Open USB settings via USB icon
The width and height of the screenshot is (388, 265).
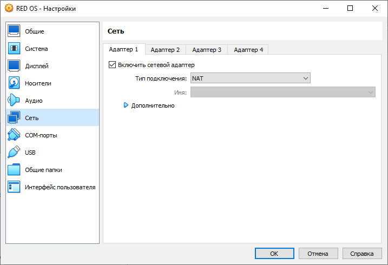tap(14, 153)
